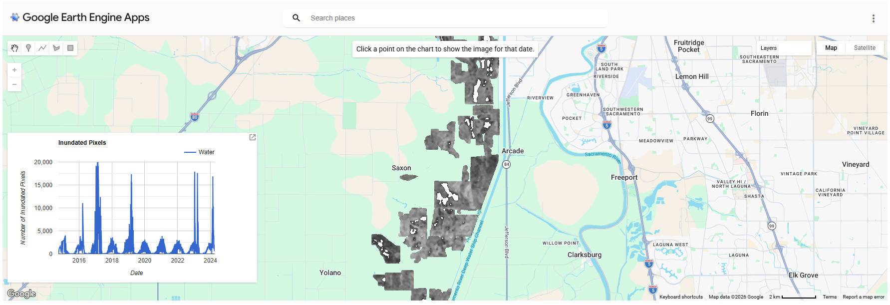Select the draw line tool

[x=42, y=48]
